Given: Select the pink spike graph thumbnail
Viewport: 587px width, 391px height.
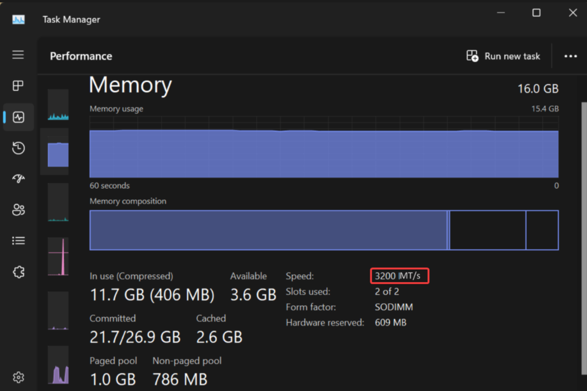Looking at the screenshot, I should (58, 256).
